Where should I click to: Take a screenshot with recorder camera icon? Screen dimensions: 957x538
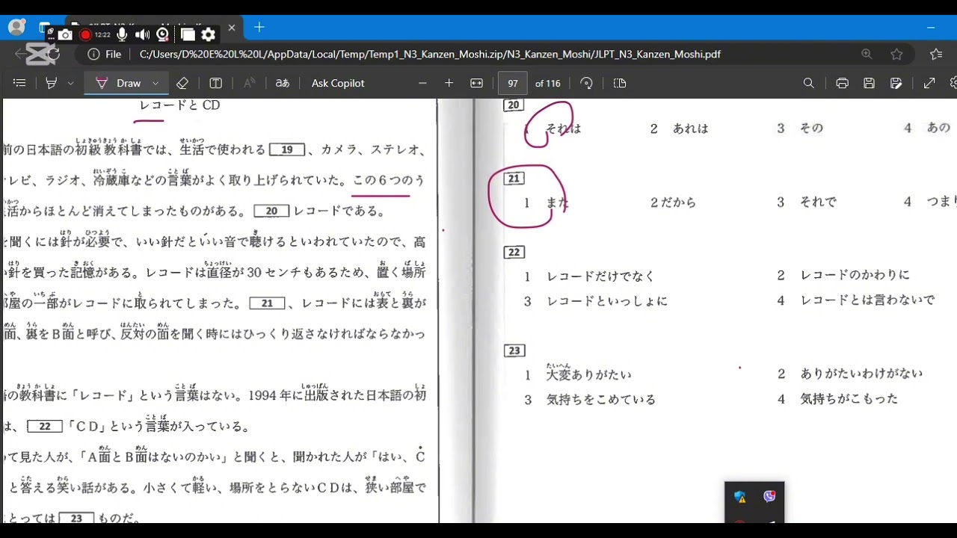tap(65, 34)
